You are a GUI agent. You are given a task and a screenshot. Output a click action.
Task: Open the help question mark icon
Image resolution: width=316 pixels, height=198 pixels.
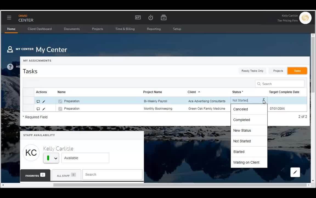click(10, 67)
